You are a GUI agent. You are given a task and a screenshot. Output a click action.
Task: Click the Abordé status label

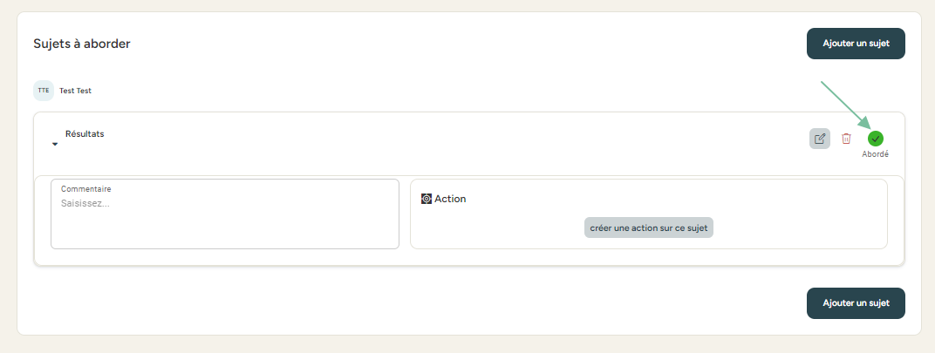tap(876, 154)
